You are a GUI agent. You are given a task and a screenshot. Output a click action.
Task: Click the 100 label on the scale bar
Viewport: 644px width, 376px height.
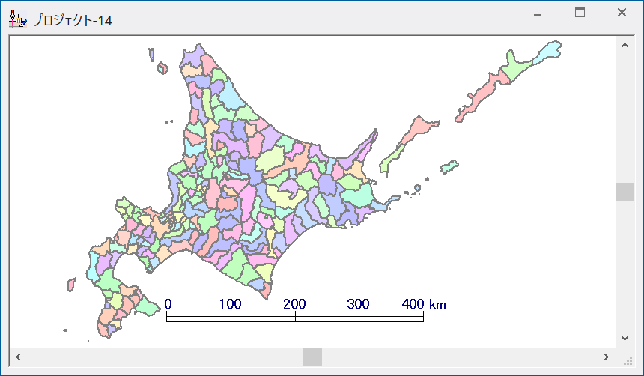click(x=230, y=304)
